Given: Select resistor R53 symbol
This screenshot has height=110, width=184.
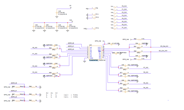Looking at the screenshot, I should point(55,74).
